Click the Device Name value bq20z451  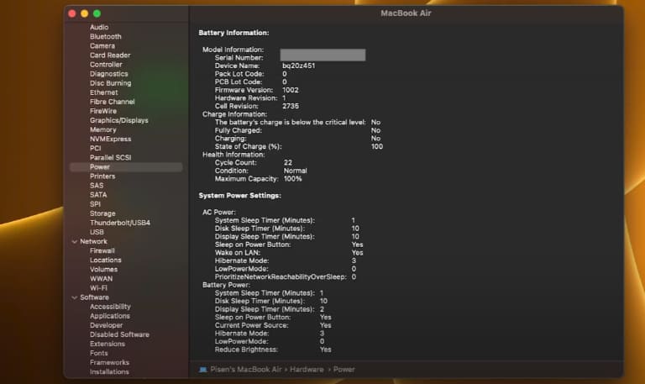click(299, 66)
